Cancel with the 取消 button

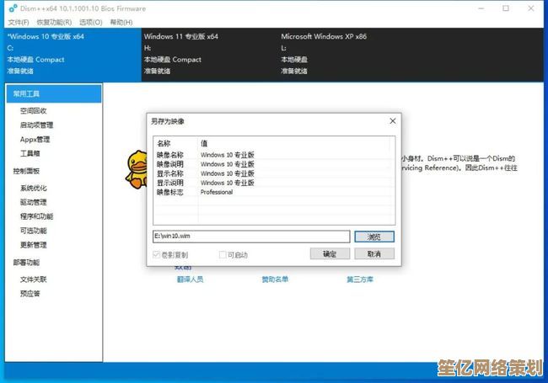[x=374, y=253]
